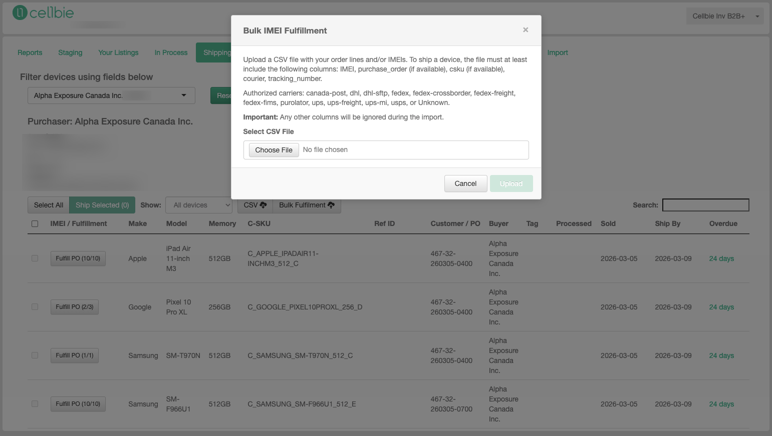
Task: Open the Staging tab
Action: tap(70, 52)
